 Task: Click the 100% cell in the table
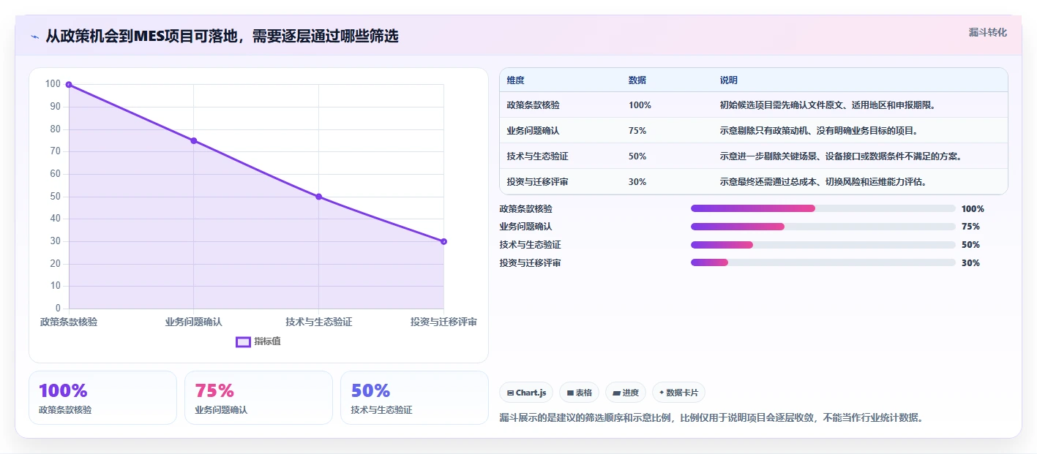pyautogui.click(x=640, y=105)
